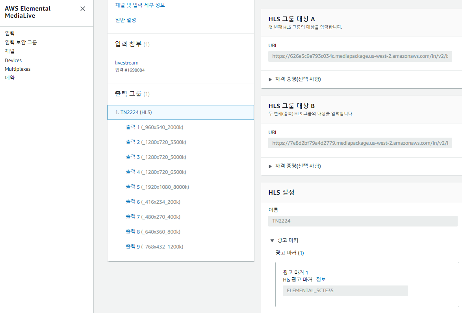Click the HLS 그룹 대상 B URL field
This screenshot has height=313, width=462.
(360, 143)
